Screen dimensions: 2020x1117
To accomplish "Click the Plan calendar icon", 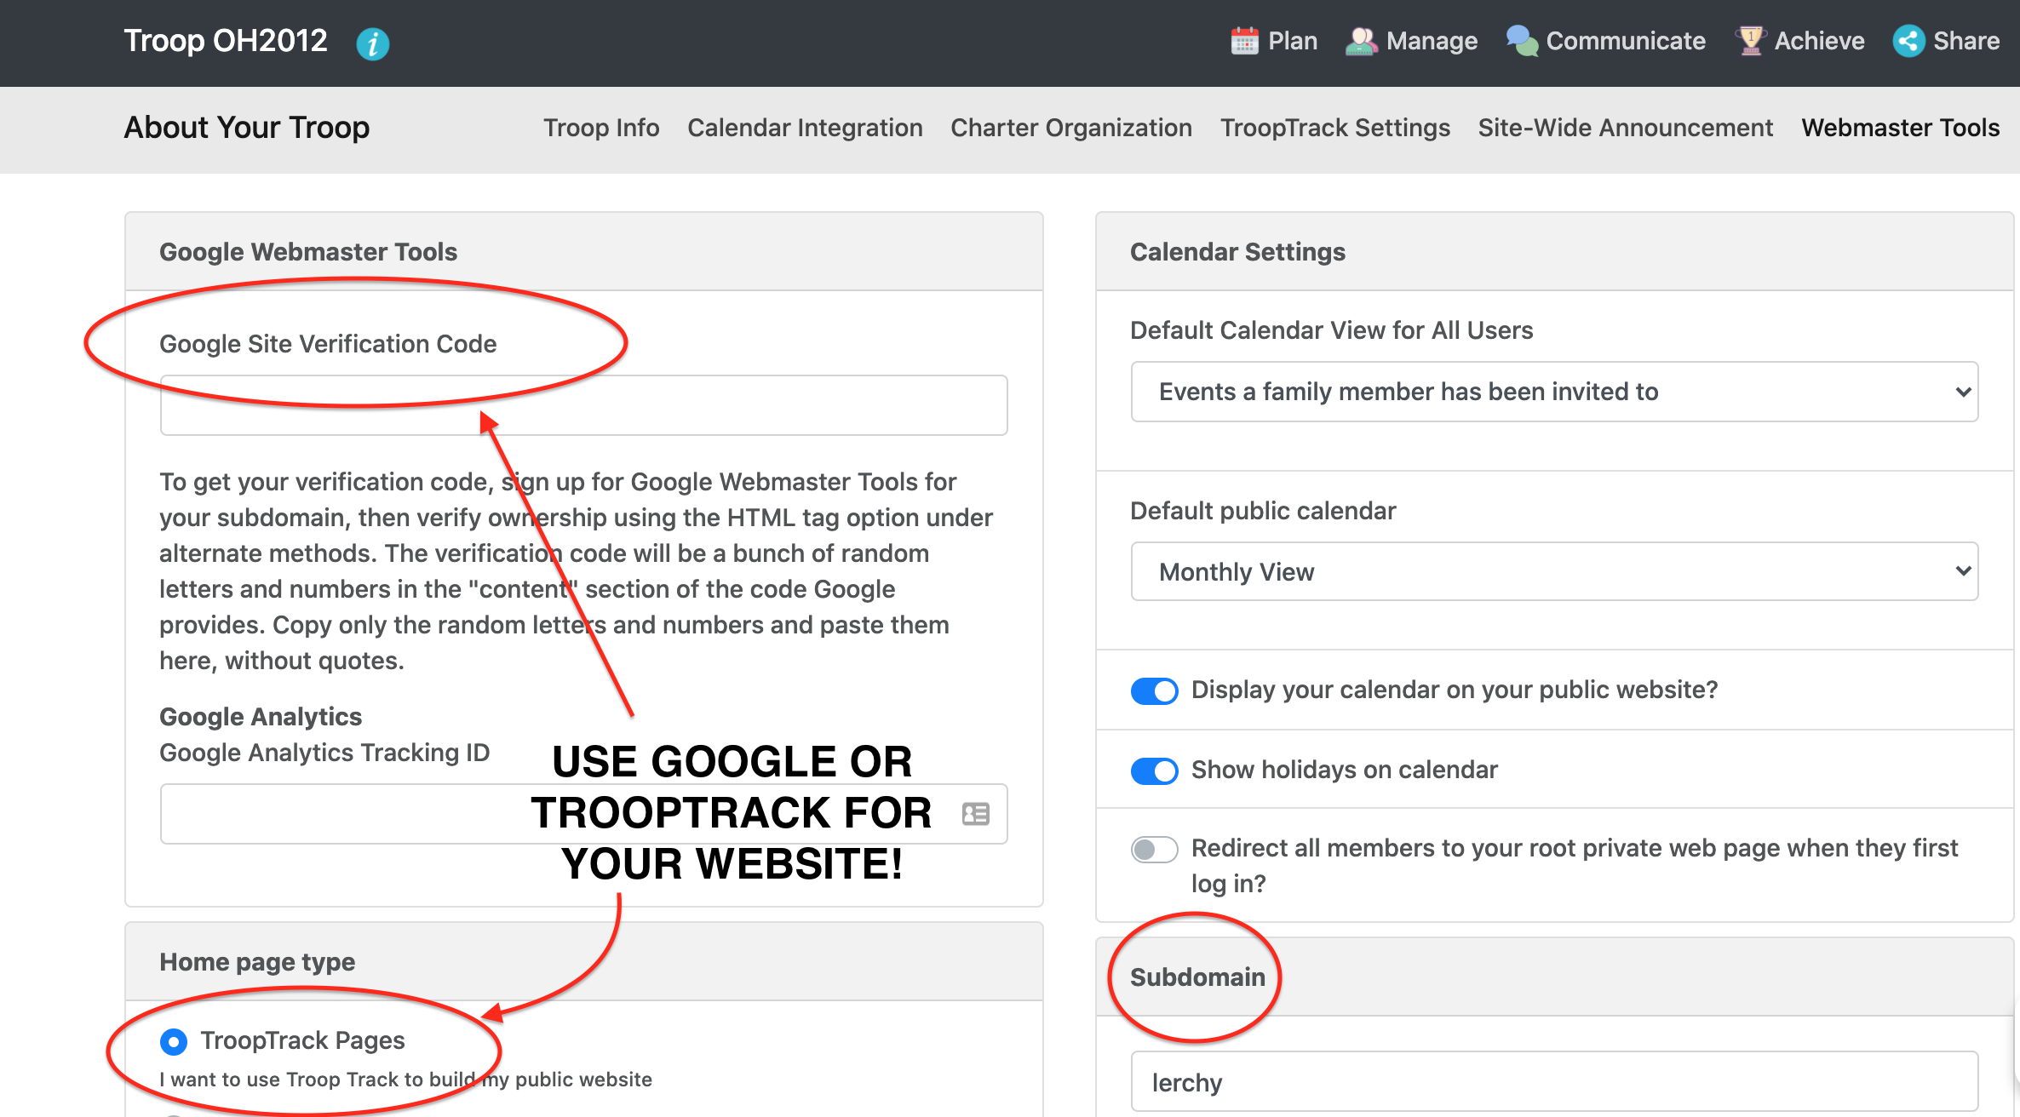I will coord(1244,41).
